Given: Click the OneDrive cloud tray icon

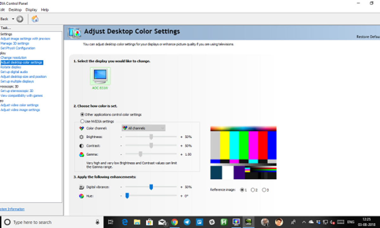Looking at the screenshot, I should [311, 222].
